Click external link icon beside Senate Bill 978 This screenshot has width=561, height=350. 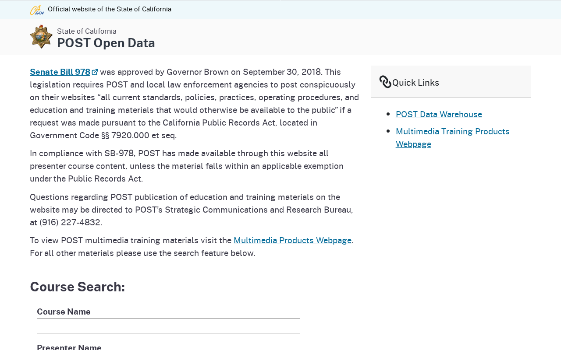tap(95, 72)
